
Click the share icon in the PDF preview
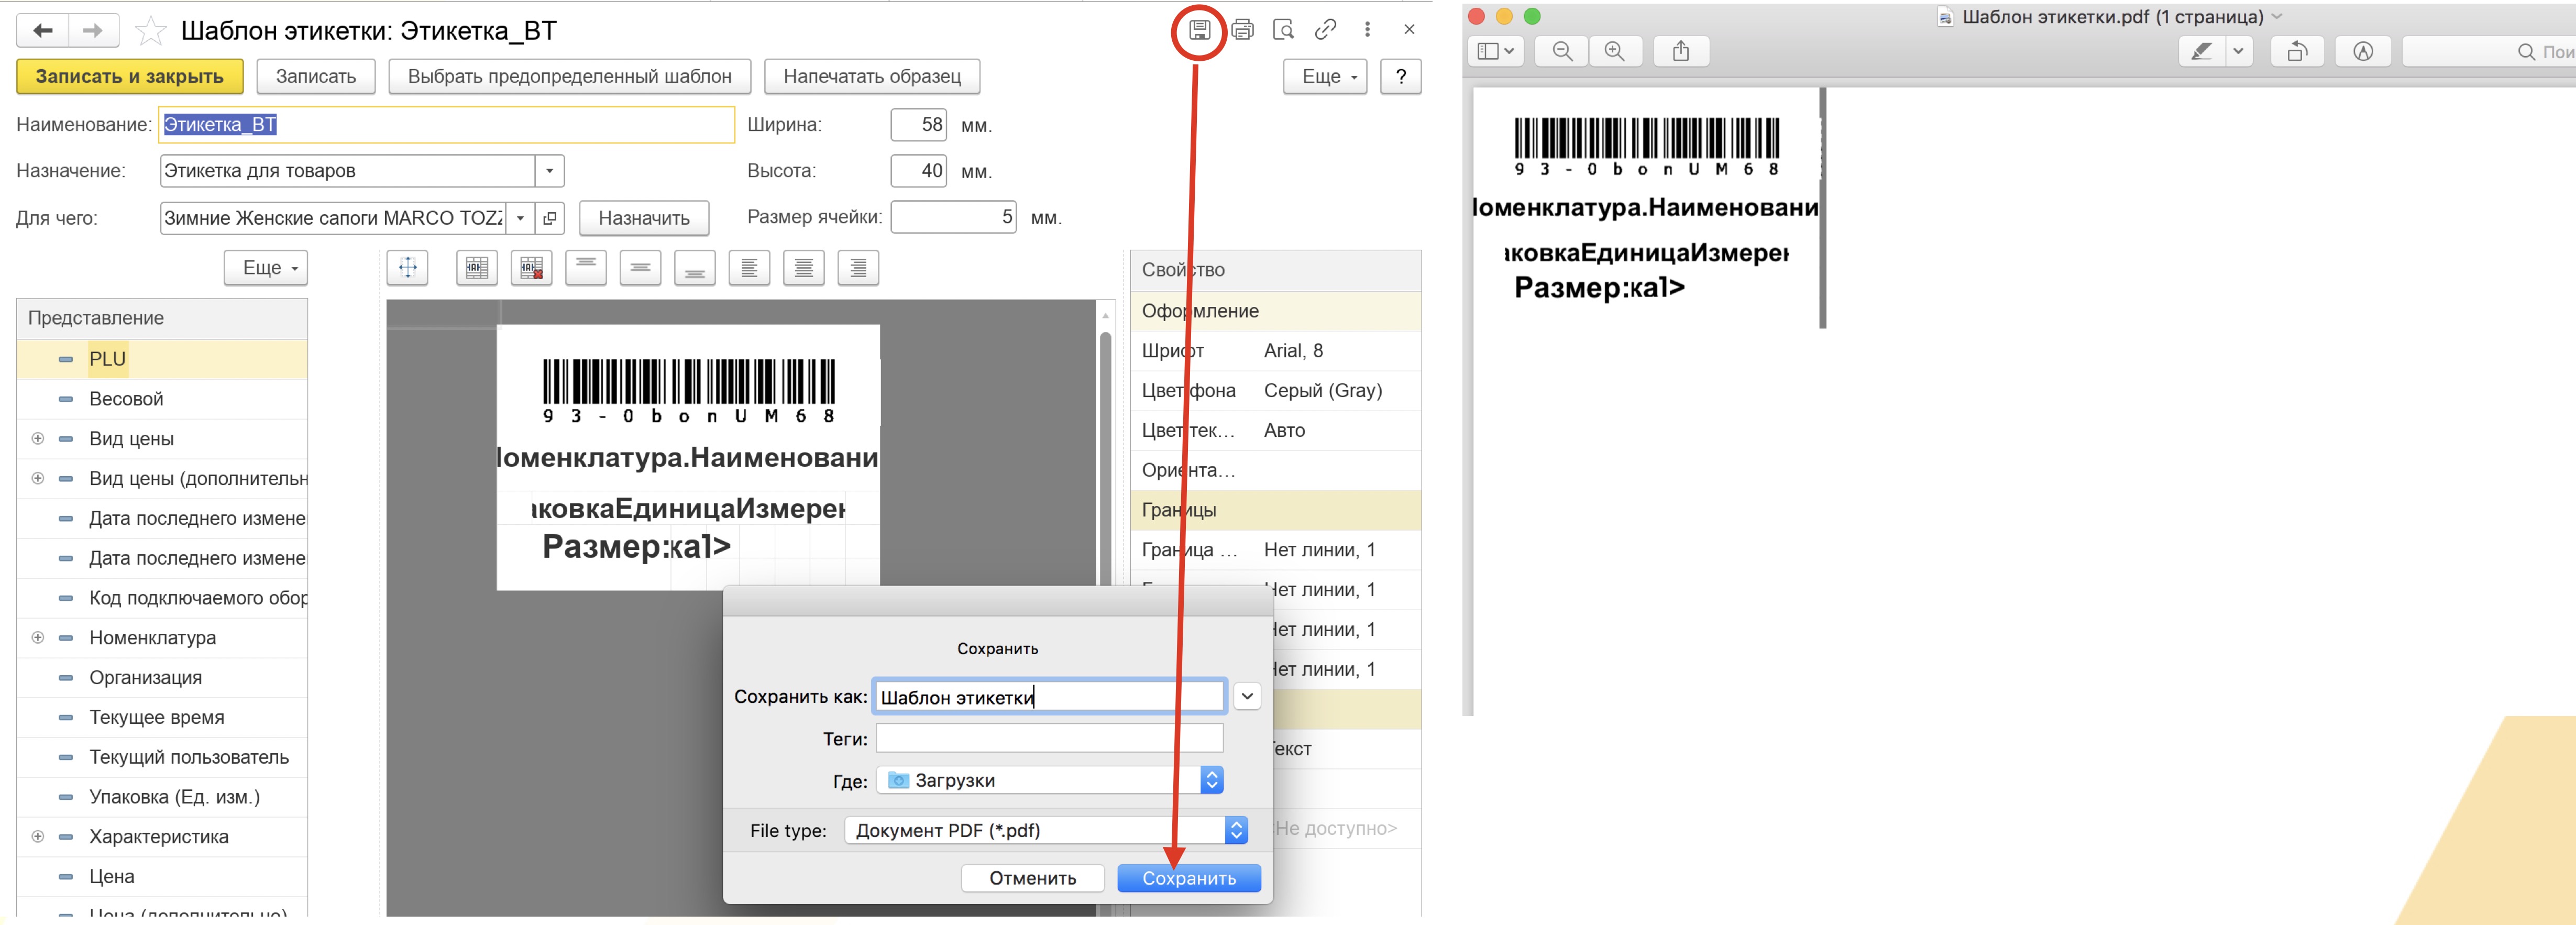coord(1681,51)
